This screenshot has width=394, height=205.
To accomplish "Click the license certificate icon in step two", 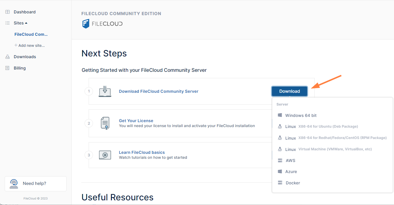I will point(105,123).
